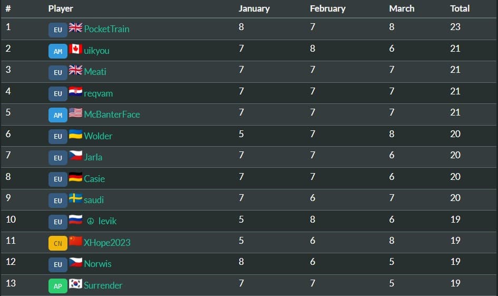This screenshot has height=296, width=498.
Task: Click the yellow CN region badge
Action: (x=58, y=243)
